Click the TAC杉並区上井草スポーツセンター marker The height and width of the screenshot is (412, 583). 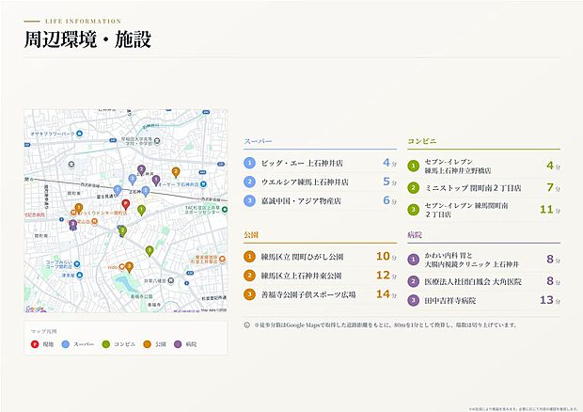click(x=225, y=210)
